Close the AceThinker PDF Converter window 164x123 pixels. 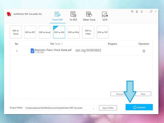[x=156, y=11]
